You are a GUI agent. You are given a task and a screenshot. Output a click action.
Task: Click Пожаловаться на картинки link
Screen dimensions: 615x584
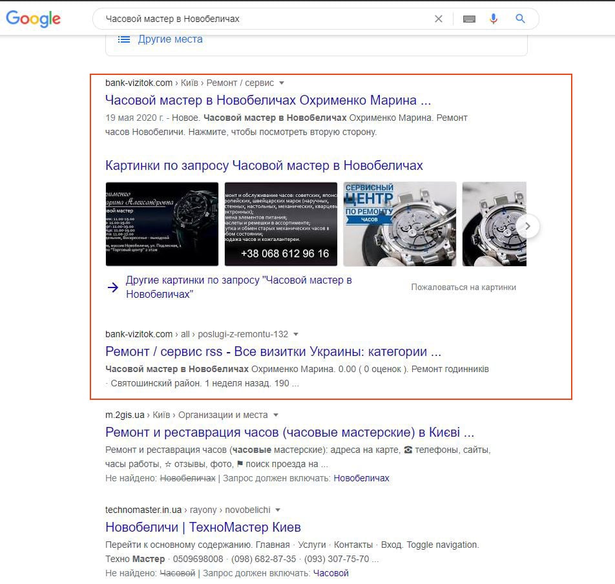click(463, 287)
